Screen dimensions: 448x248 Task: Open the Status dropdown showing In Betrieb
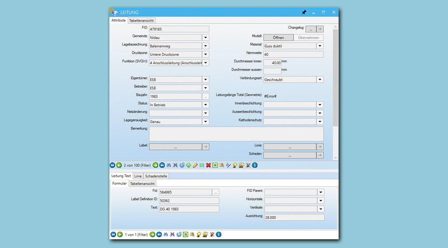[x=205, y=105]
